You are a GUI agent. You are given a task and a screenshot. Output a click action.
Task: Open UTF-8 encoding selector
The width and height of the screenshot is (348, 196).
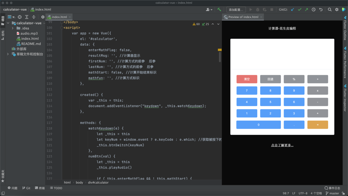coord(303,193)
